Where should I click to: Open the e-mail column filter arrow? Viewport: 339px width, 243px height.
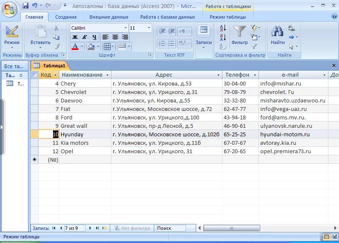click(x=324, y=75)
